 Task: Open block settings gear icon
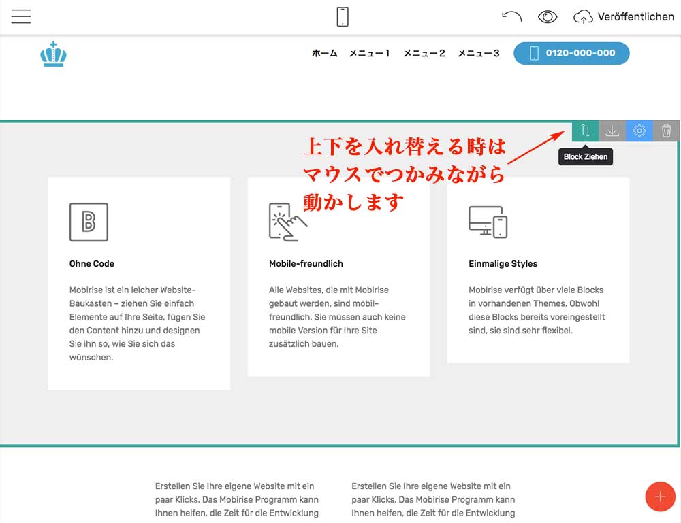pyautogui.click(x=639, y=131)
